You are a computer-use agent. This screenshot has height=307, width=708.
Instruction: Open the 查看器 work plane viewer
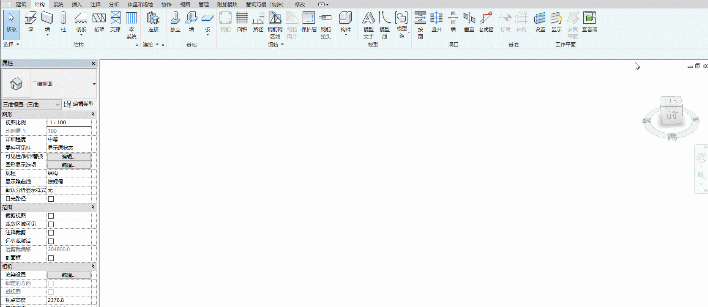[x=590, y=22]
